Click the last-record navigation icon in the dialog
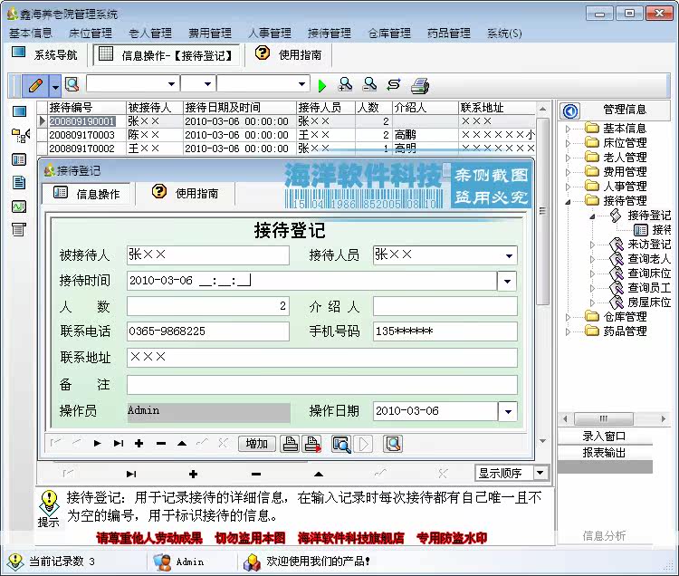 pos(119,444)
